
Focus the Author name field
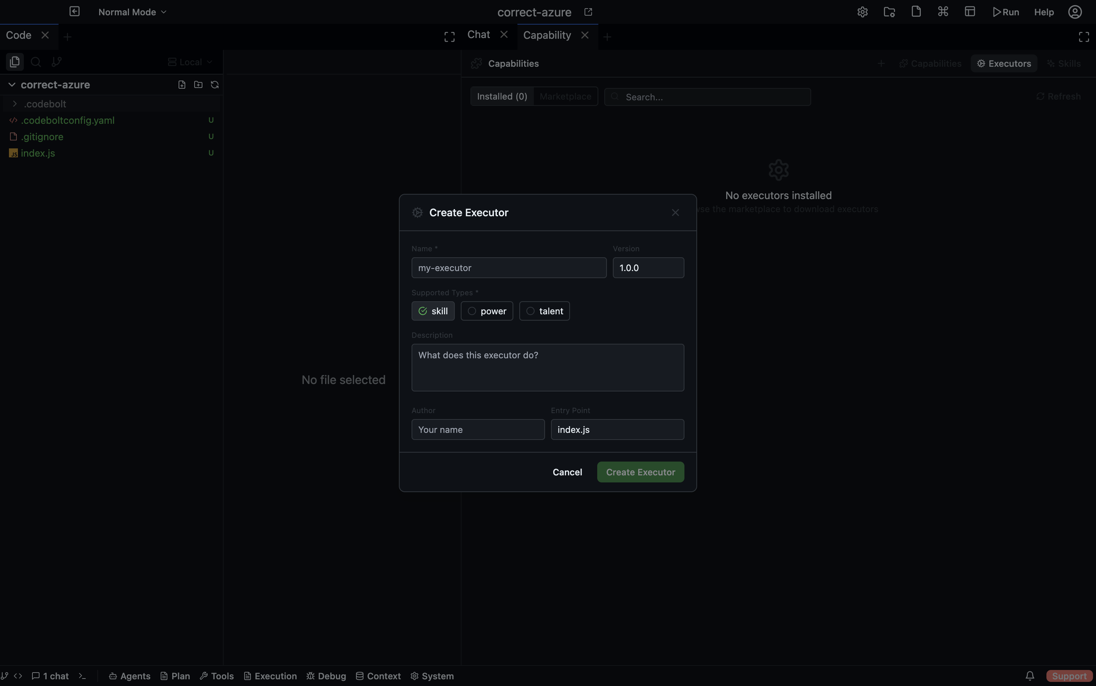[x=478, y=429]
